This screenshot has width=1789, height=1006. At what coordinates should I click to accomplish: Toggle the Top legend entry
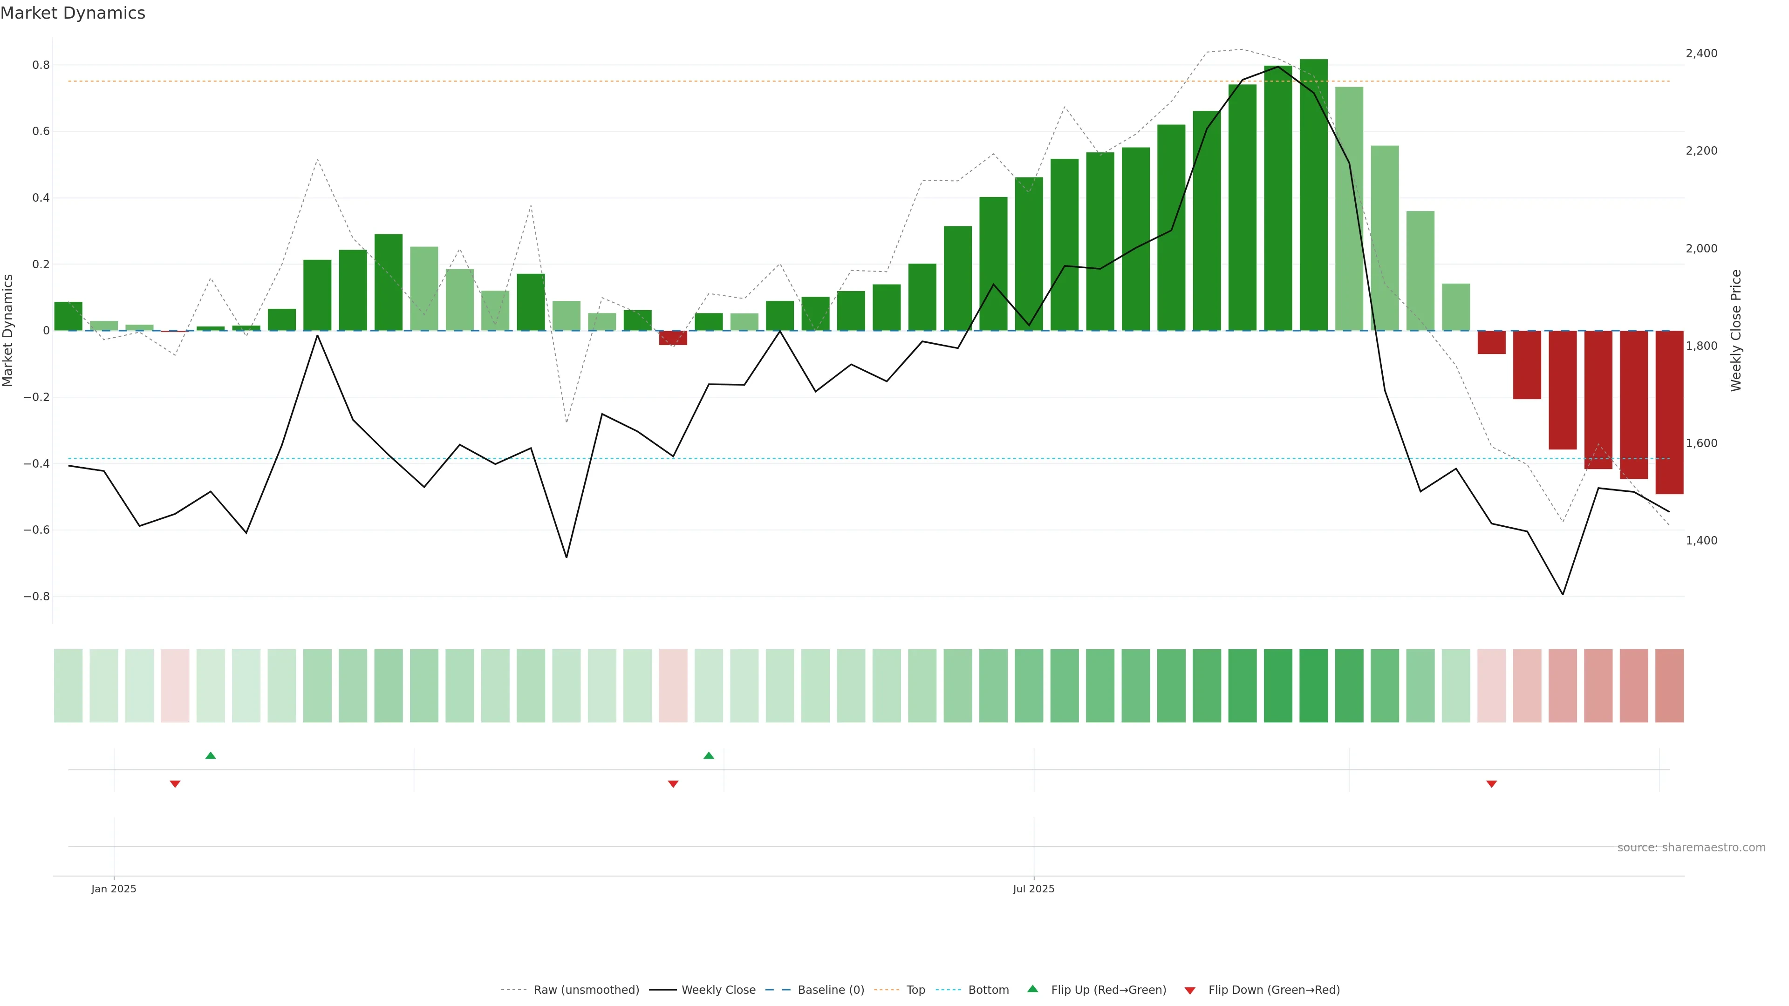[x=915, y=990]
